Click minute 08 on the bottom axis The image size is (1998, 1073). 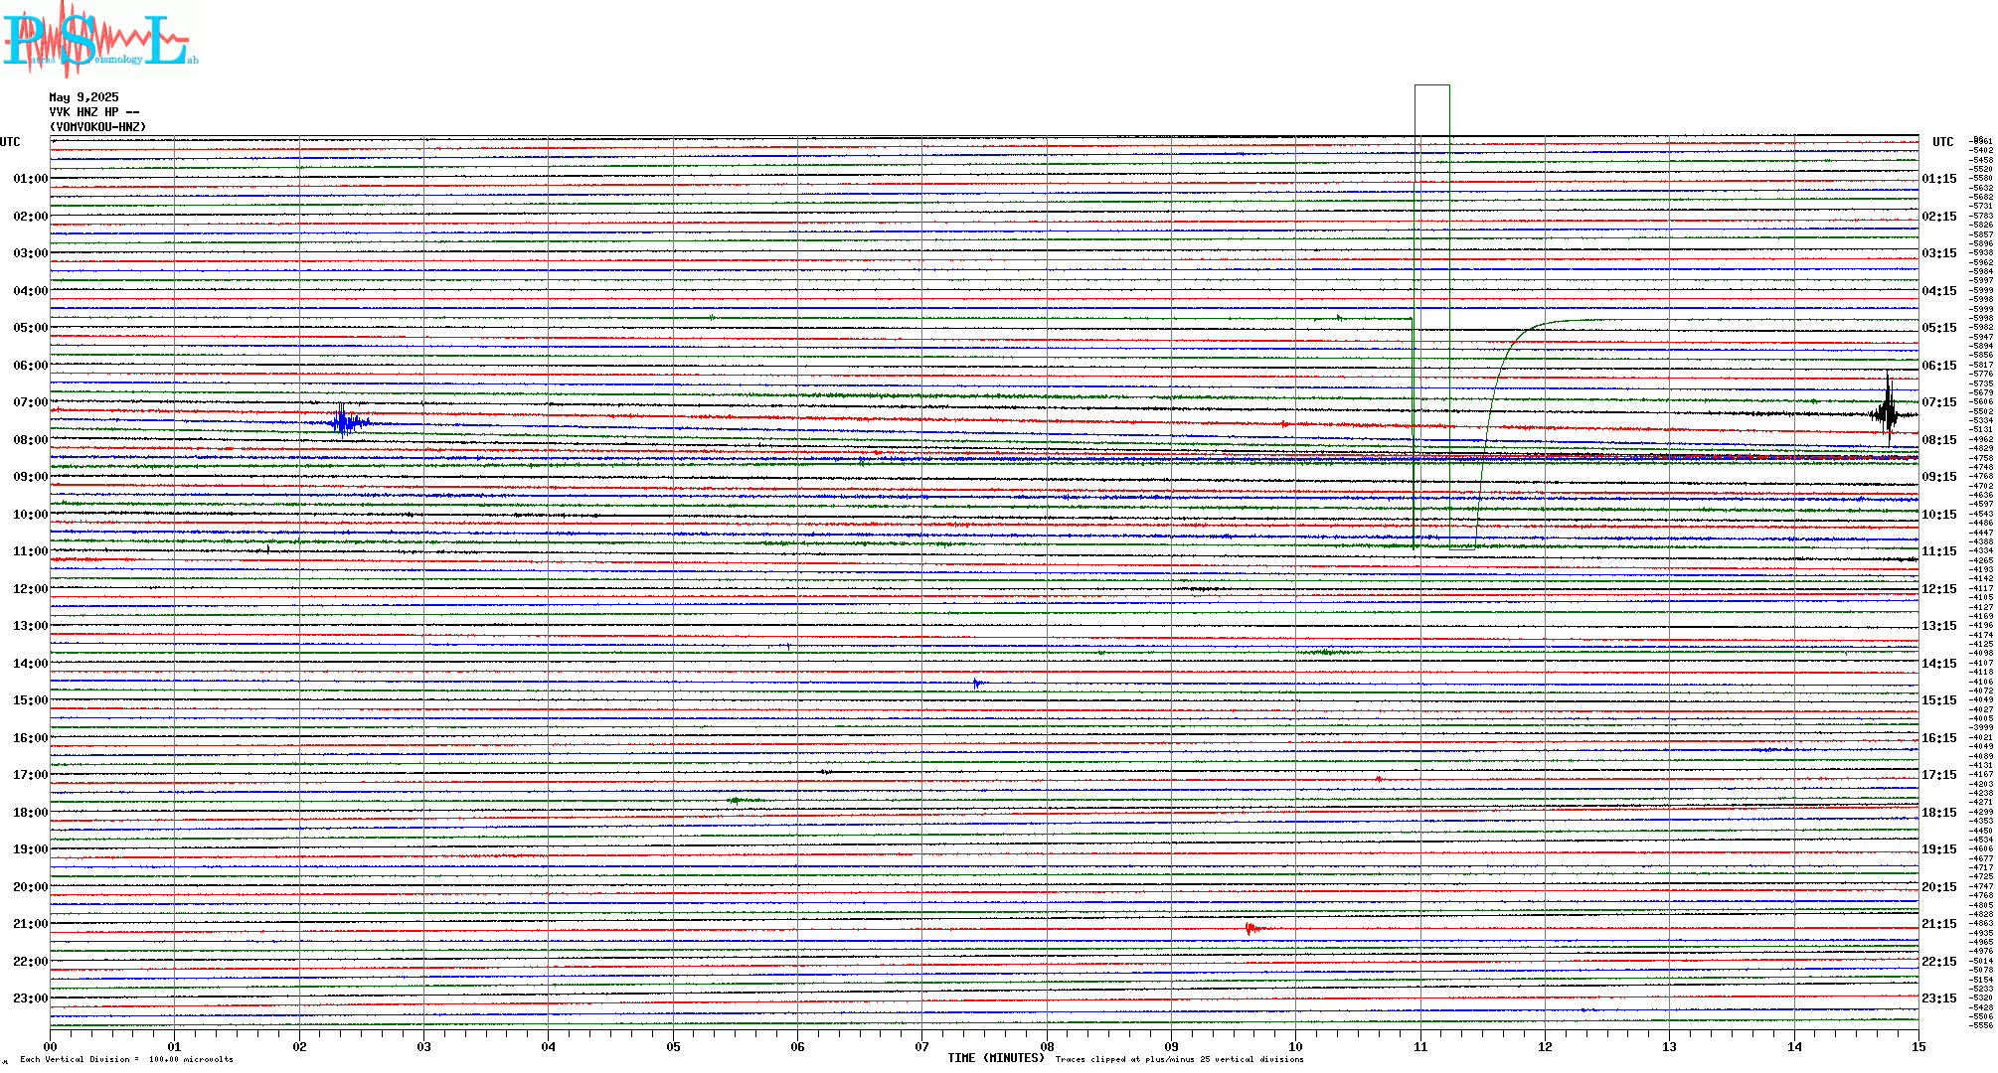tap(1047, 1046)
